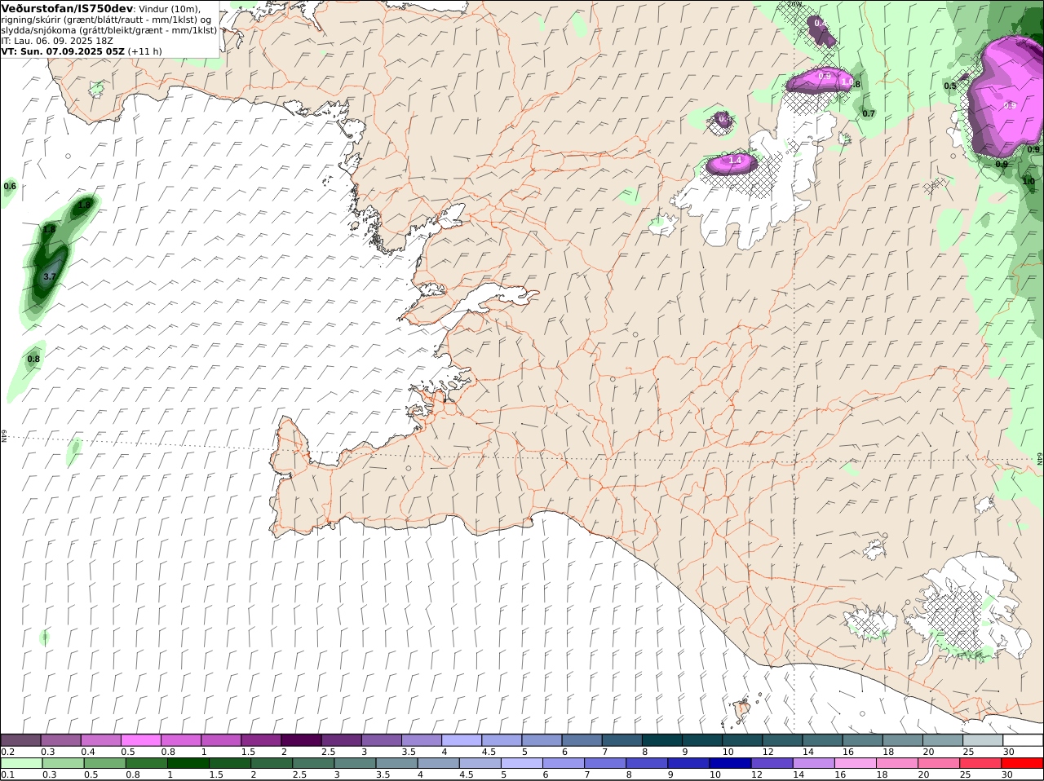Click the 64N latitude label on left edge
The height and width of the screenshot is (781, 1044).
[x=4, y=435]
